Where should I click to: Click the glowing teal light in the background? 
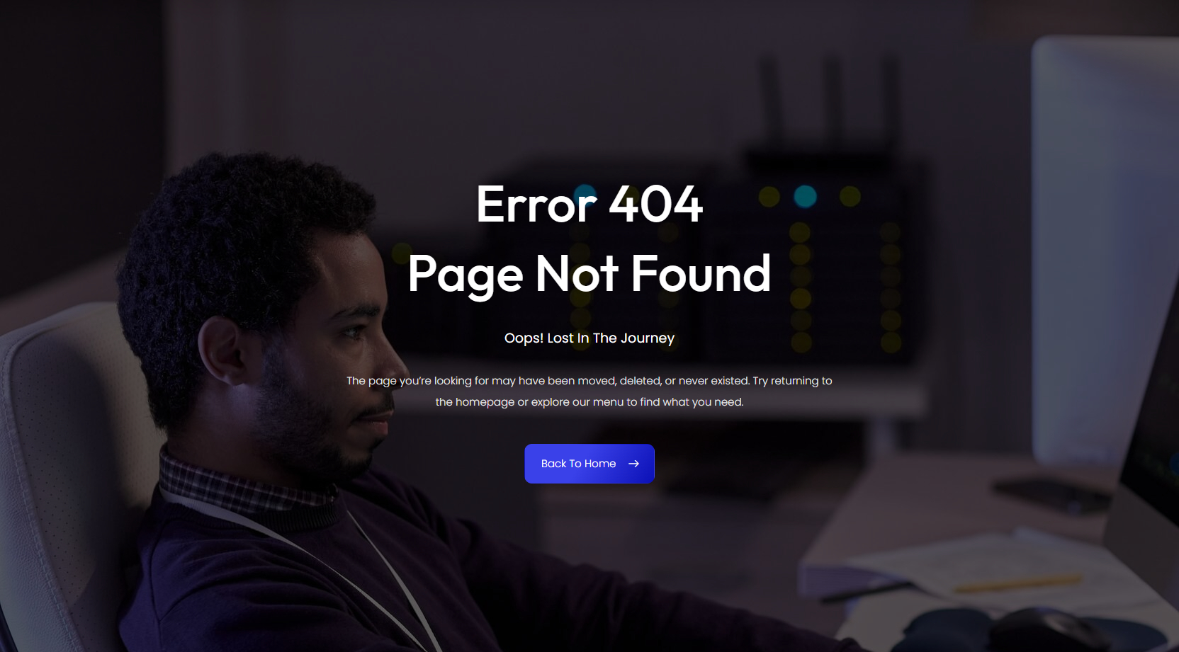[x=805, y=196]
